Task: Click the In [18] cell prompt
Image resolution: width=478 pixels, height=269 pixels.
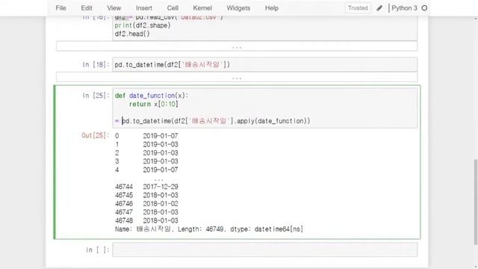Action: coord(96,65)
